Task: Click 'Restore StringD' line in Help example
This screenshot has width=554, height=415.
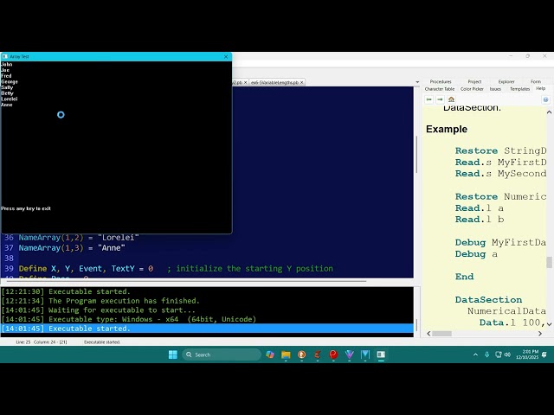Action: [500, 150]
